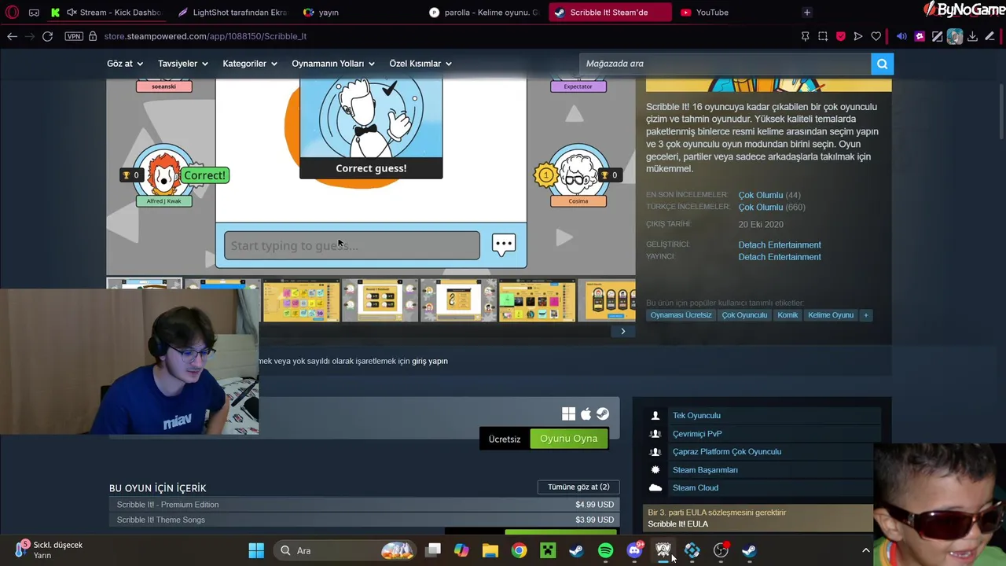Show hidden system tray icons chevron
The height and width of the screenshot is (566, 1006).
(x=866, y=550)
